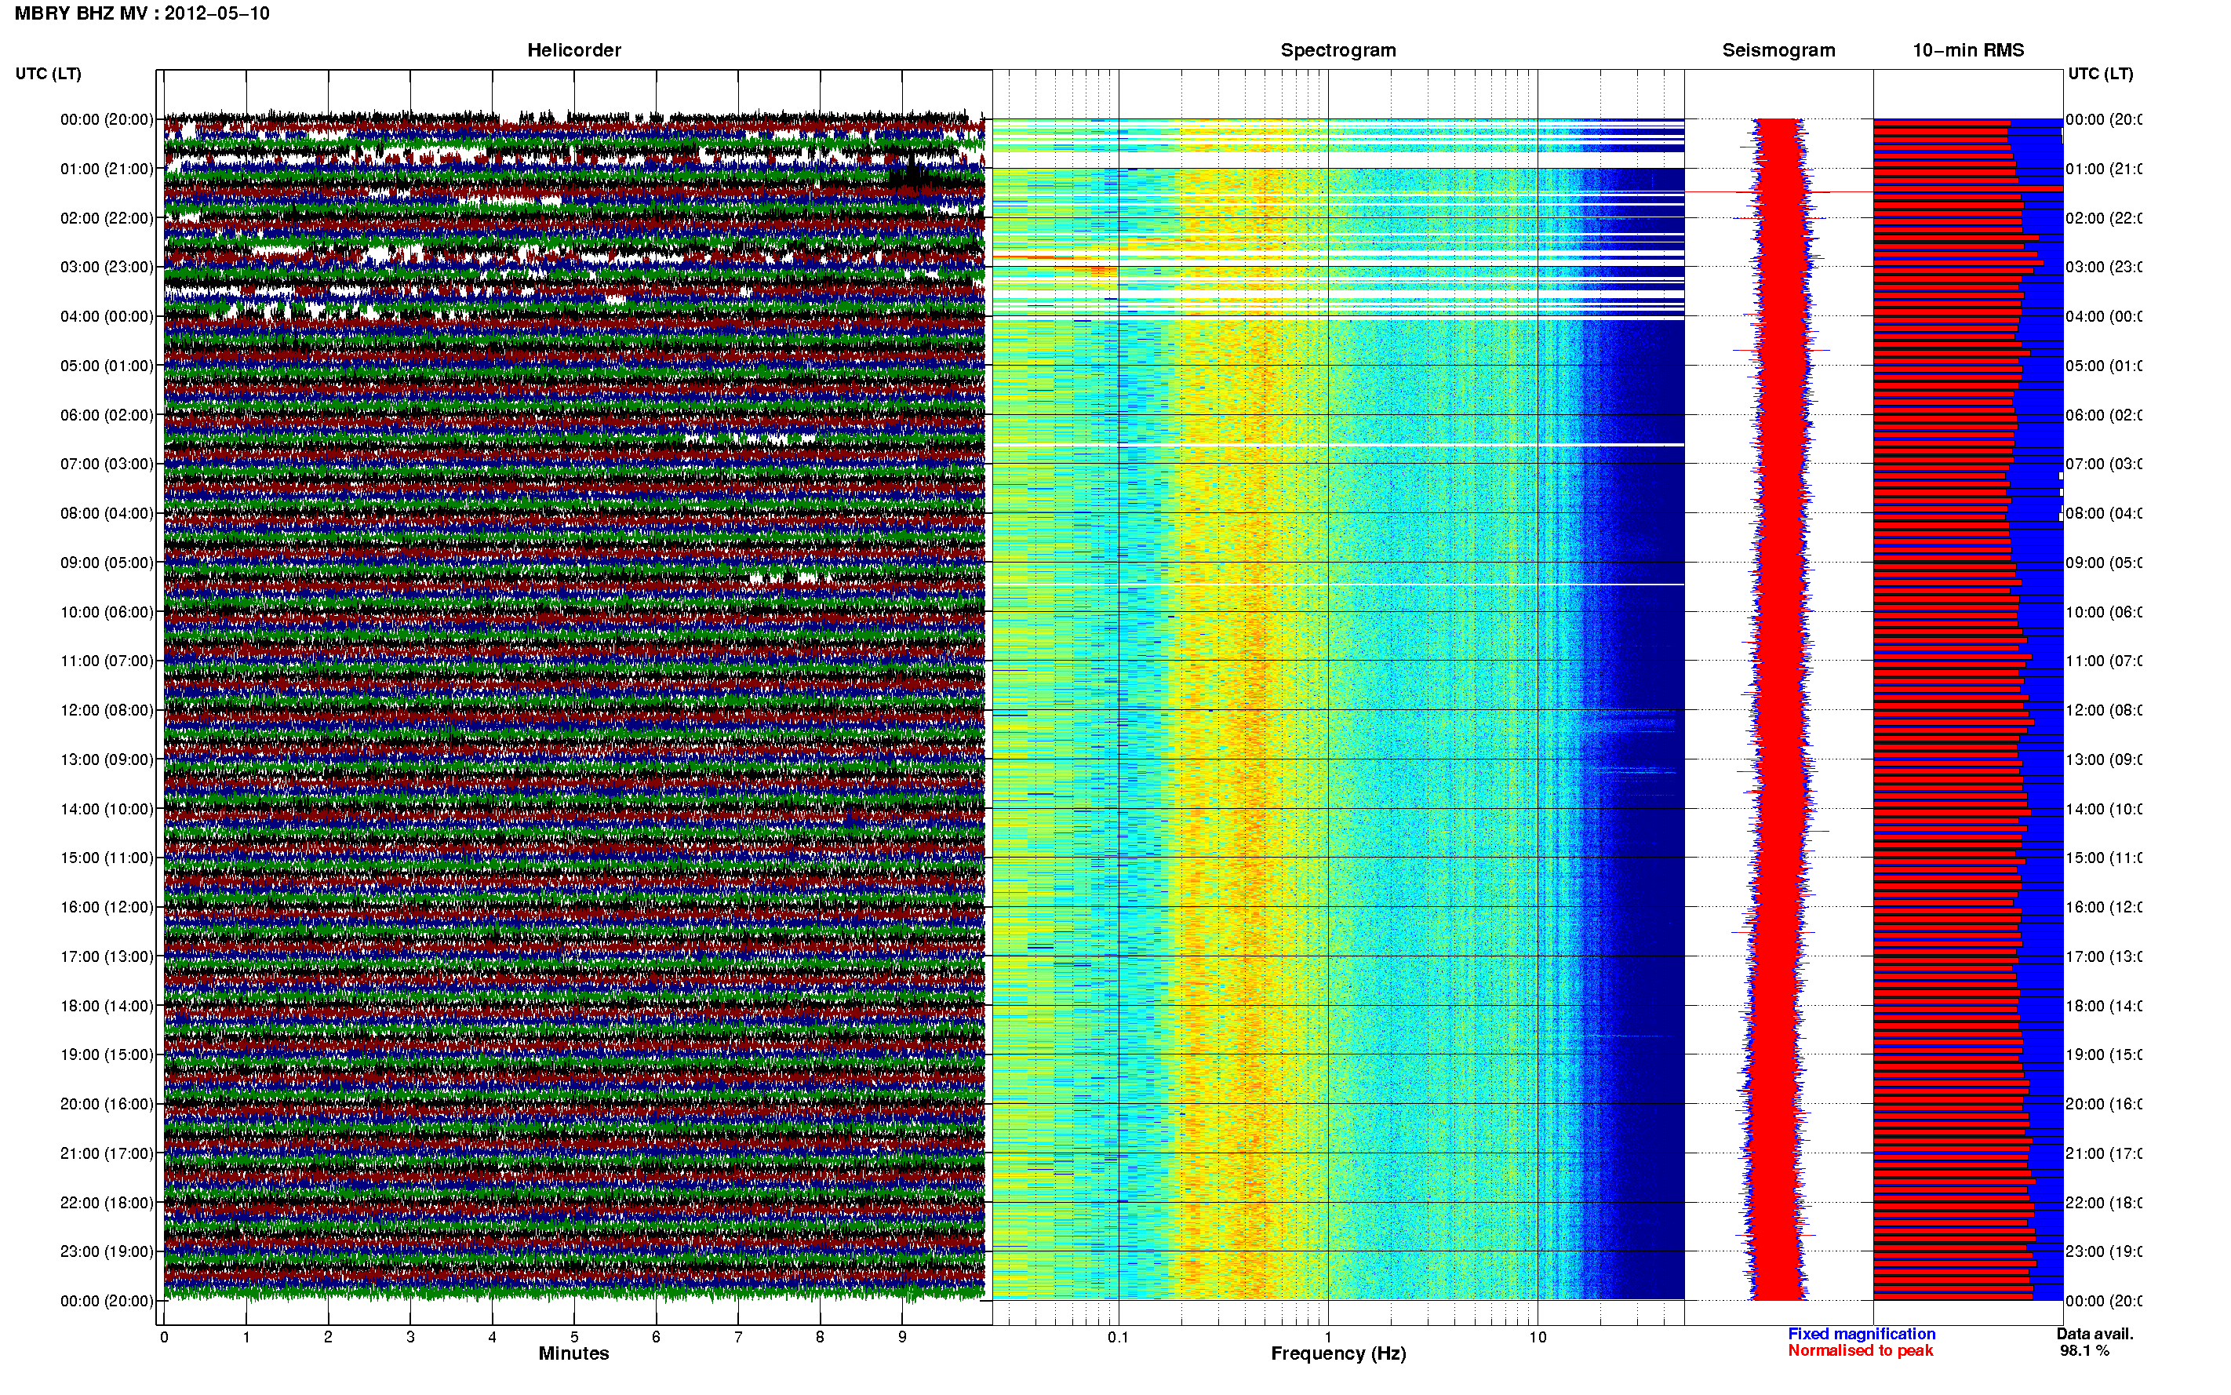
Task: Click the left time label '06:00 (02:00)'
Action: [x=107, y=415]
